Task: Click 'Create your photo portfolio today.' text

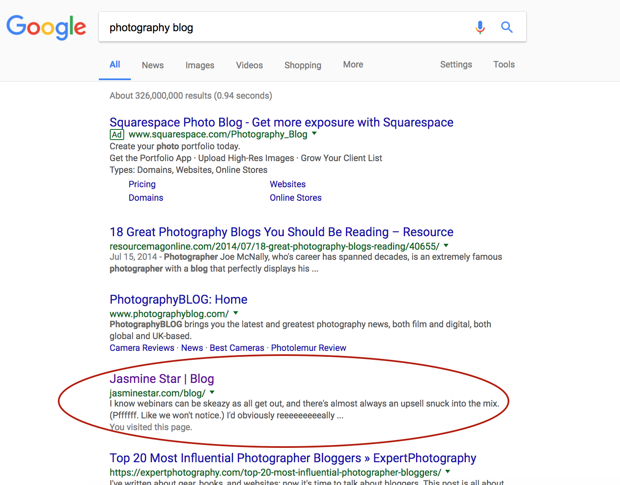Action: 175,146
